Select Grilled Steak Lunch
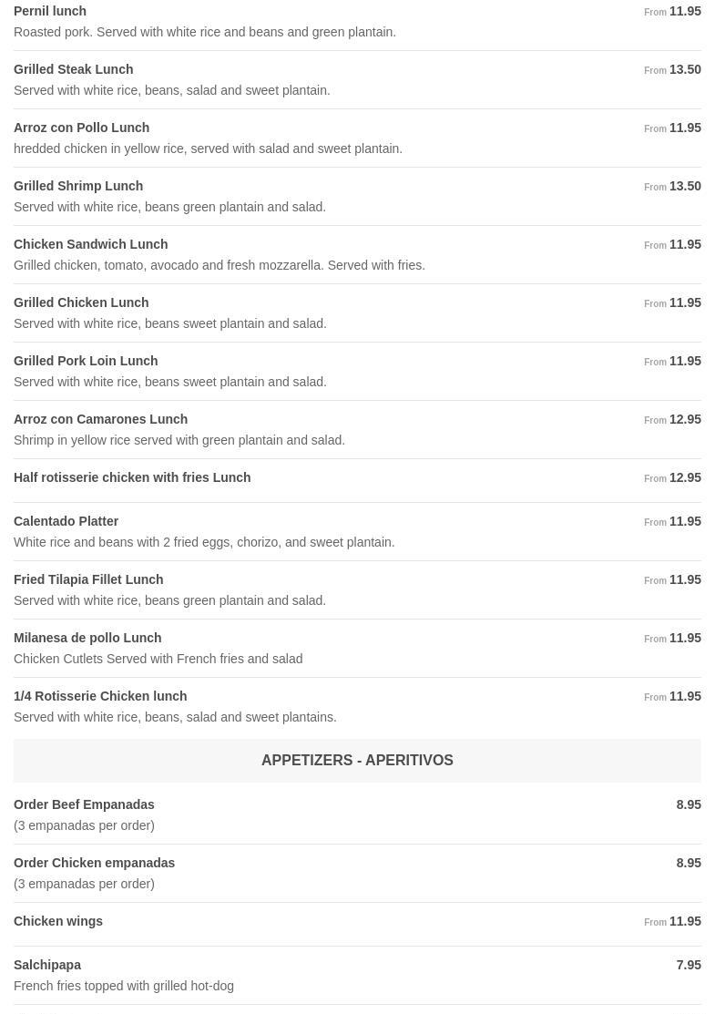Screen dimensions: 715x1014 coord(73,69)
